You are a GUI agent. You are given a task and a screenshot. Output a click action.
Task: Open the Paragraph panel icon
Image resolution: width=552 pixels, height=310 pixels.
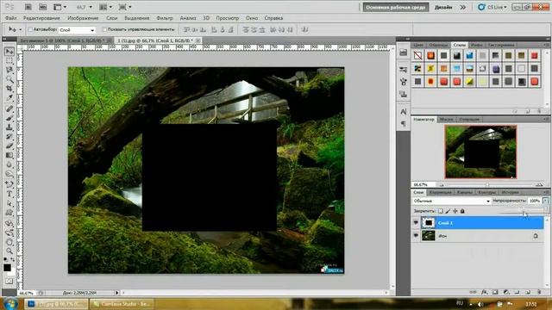(x=404, y=124)
